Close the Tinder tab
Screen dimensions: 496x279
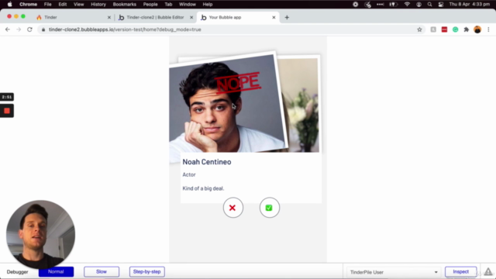[109, 17]
